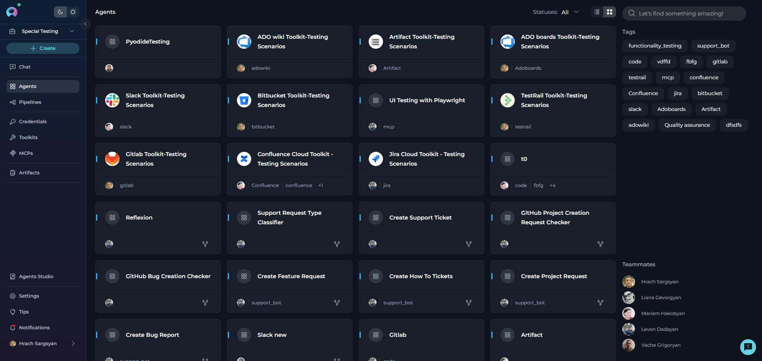Expand the Hrach Sargsyan user menu
The width and height of the screenshot is (762, 361).
click(x=73, y=344)
